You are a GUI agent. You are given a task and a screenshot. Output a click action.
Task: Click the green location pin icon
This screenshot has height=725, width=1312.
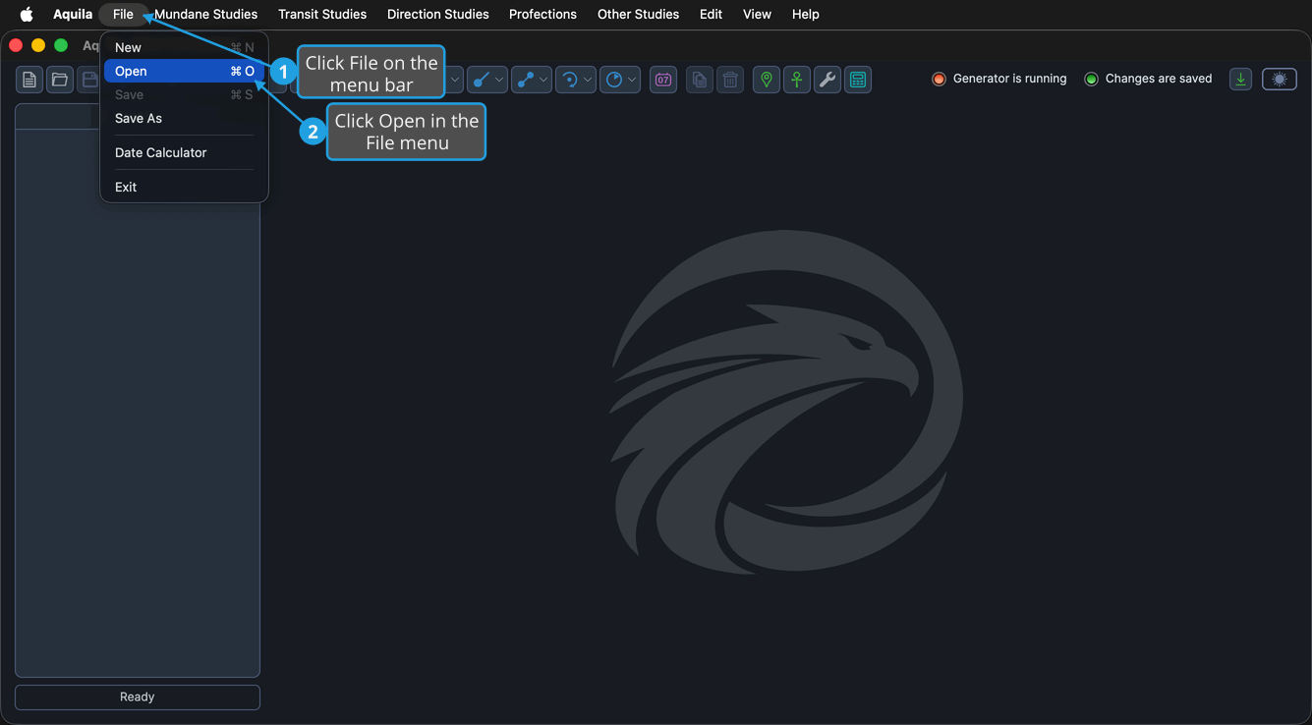click(767, 81)
